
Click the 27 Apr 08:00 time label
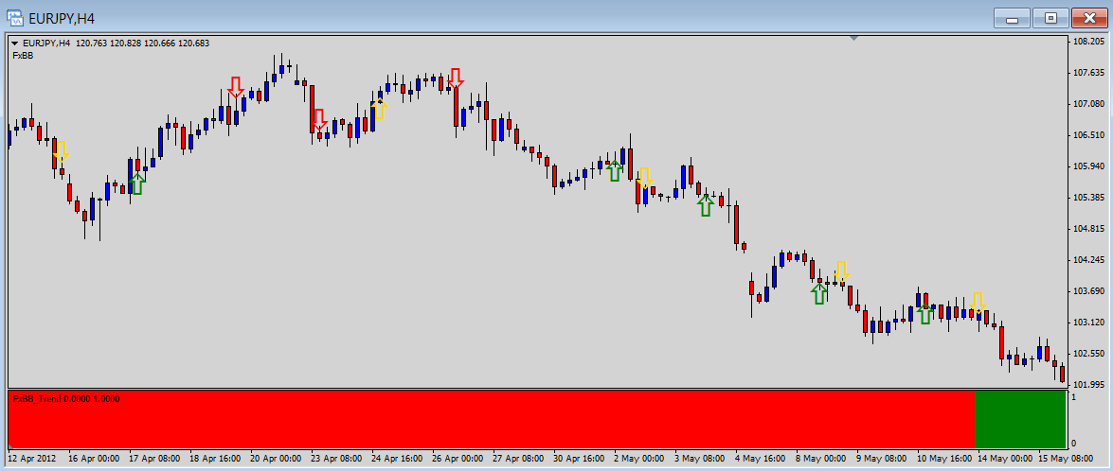point(519,458)
